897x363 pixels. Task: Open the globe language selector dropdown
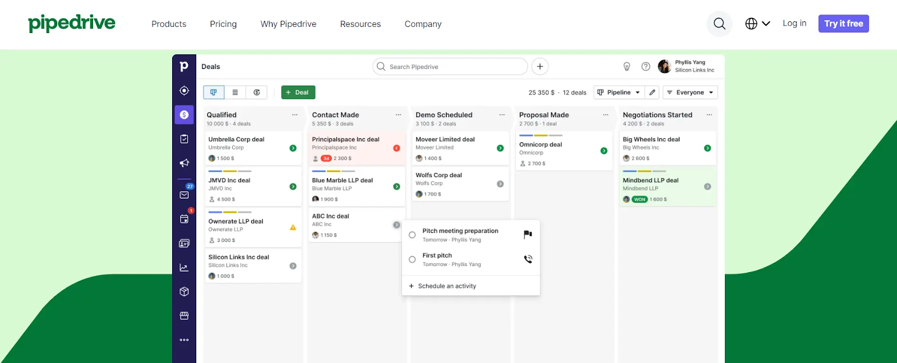(x=757, y=24)
